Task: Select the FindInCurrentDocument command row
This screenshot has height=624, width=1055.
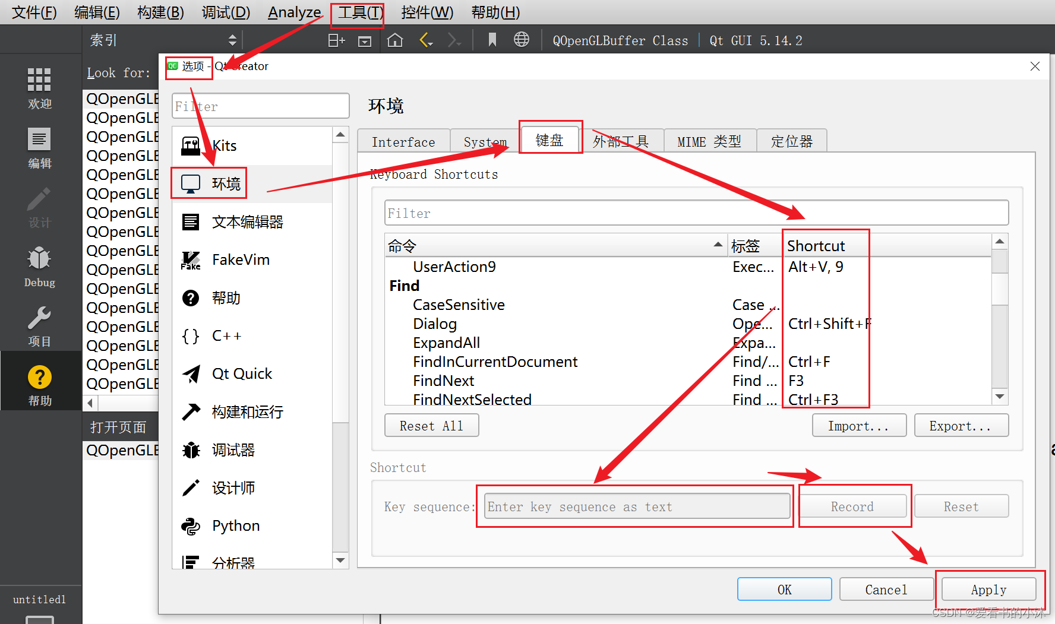Action: (x=688, y=362)
